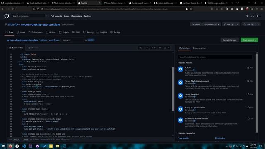
Task: Switch to the Documentation tab
Action: pos(199,48)
